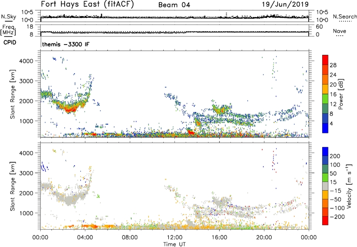Click the 'Time UT' axis title
This screenshot has height=247, width=357.
click(x=174, y=244)
